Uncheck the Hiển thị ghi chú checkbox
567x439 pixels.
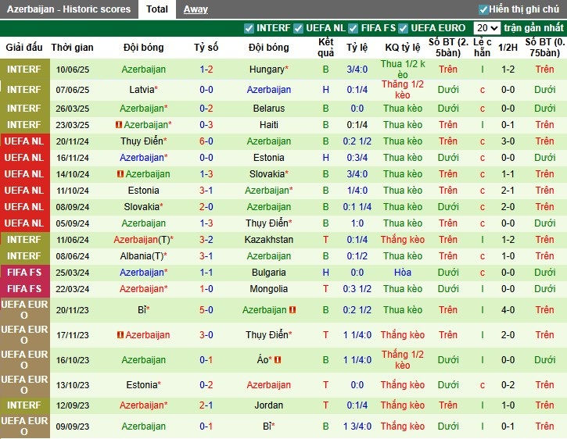point(483,9)
